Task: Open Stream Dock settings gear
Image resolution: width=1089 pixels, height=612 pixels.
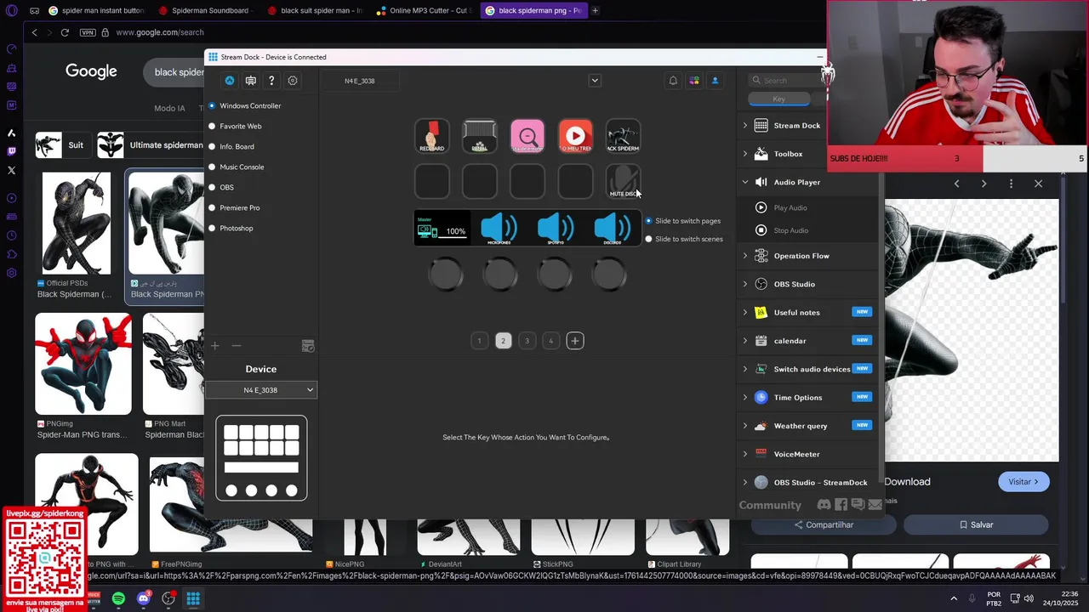Action: 293,81
